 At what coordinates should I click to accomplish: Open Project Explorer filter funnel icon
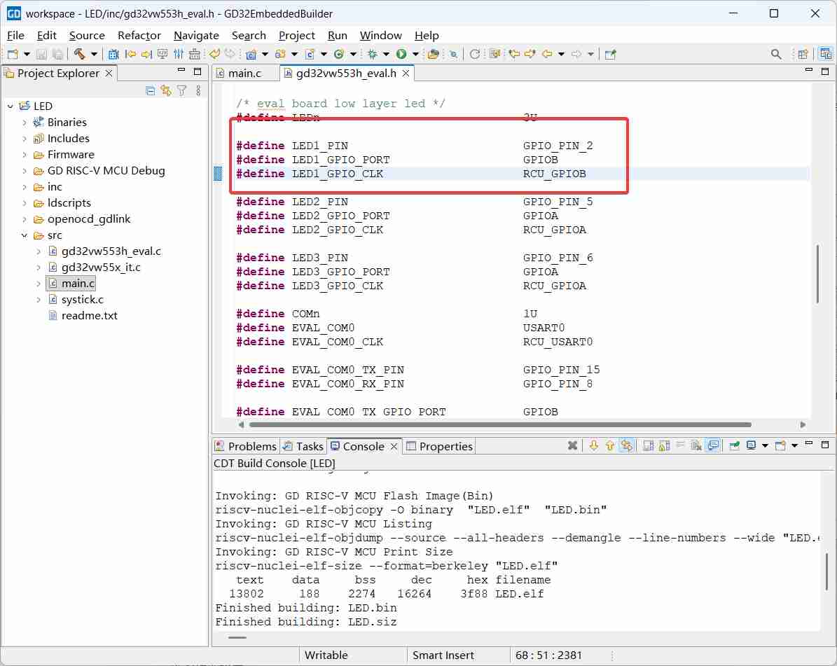click(182, 90)
